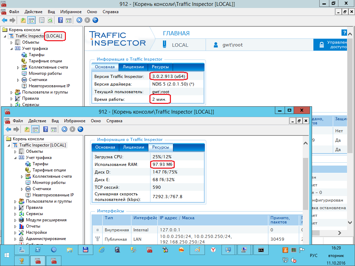This screenshot has width=355, height=266.
Task: Click the blue help question mark on ГЛАВНАЯ page
Action: (344, 33)
